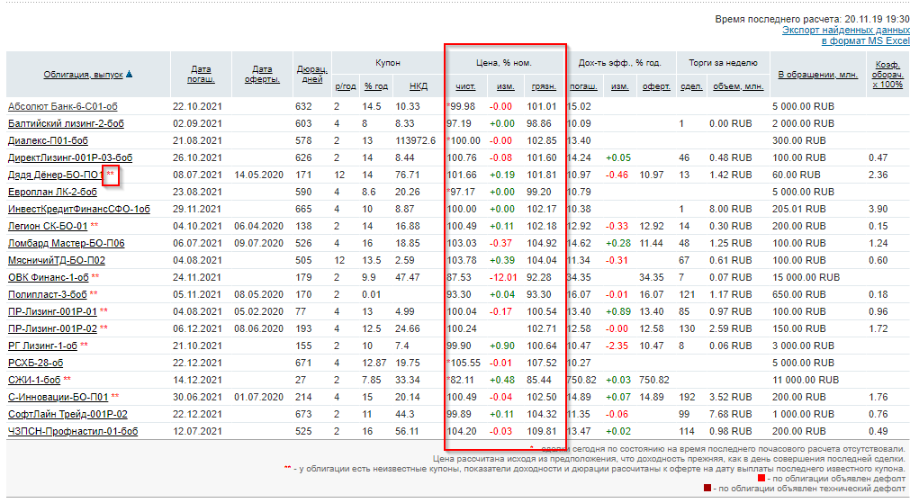Open Экспорт найденных данных в формат MS Excel link
919x503 pixels.
(846, 35)
